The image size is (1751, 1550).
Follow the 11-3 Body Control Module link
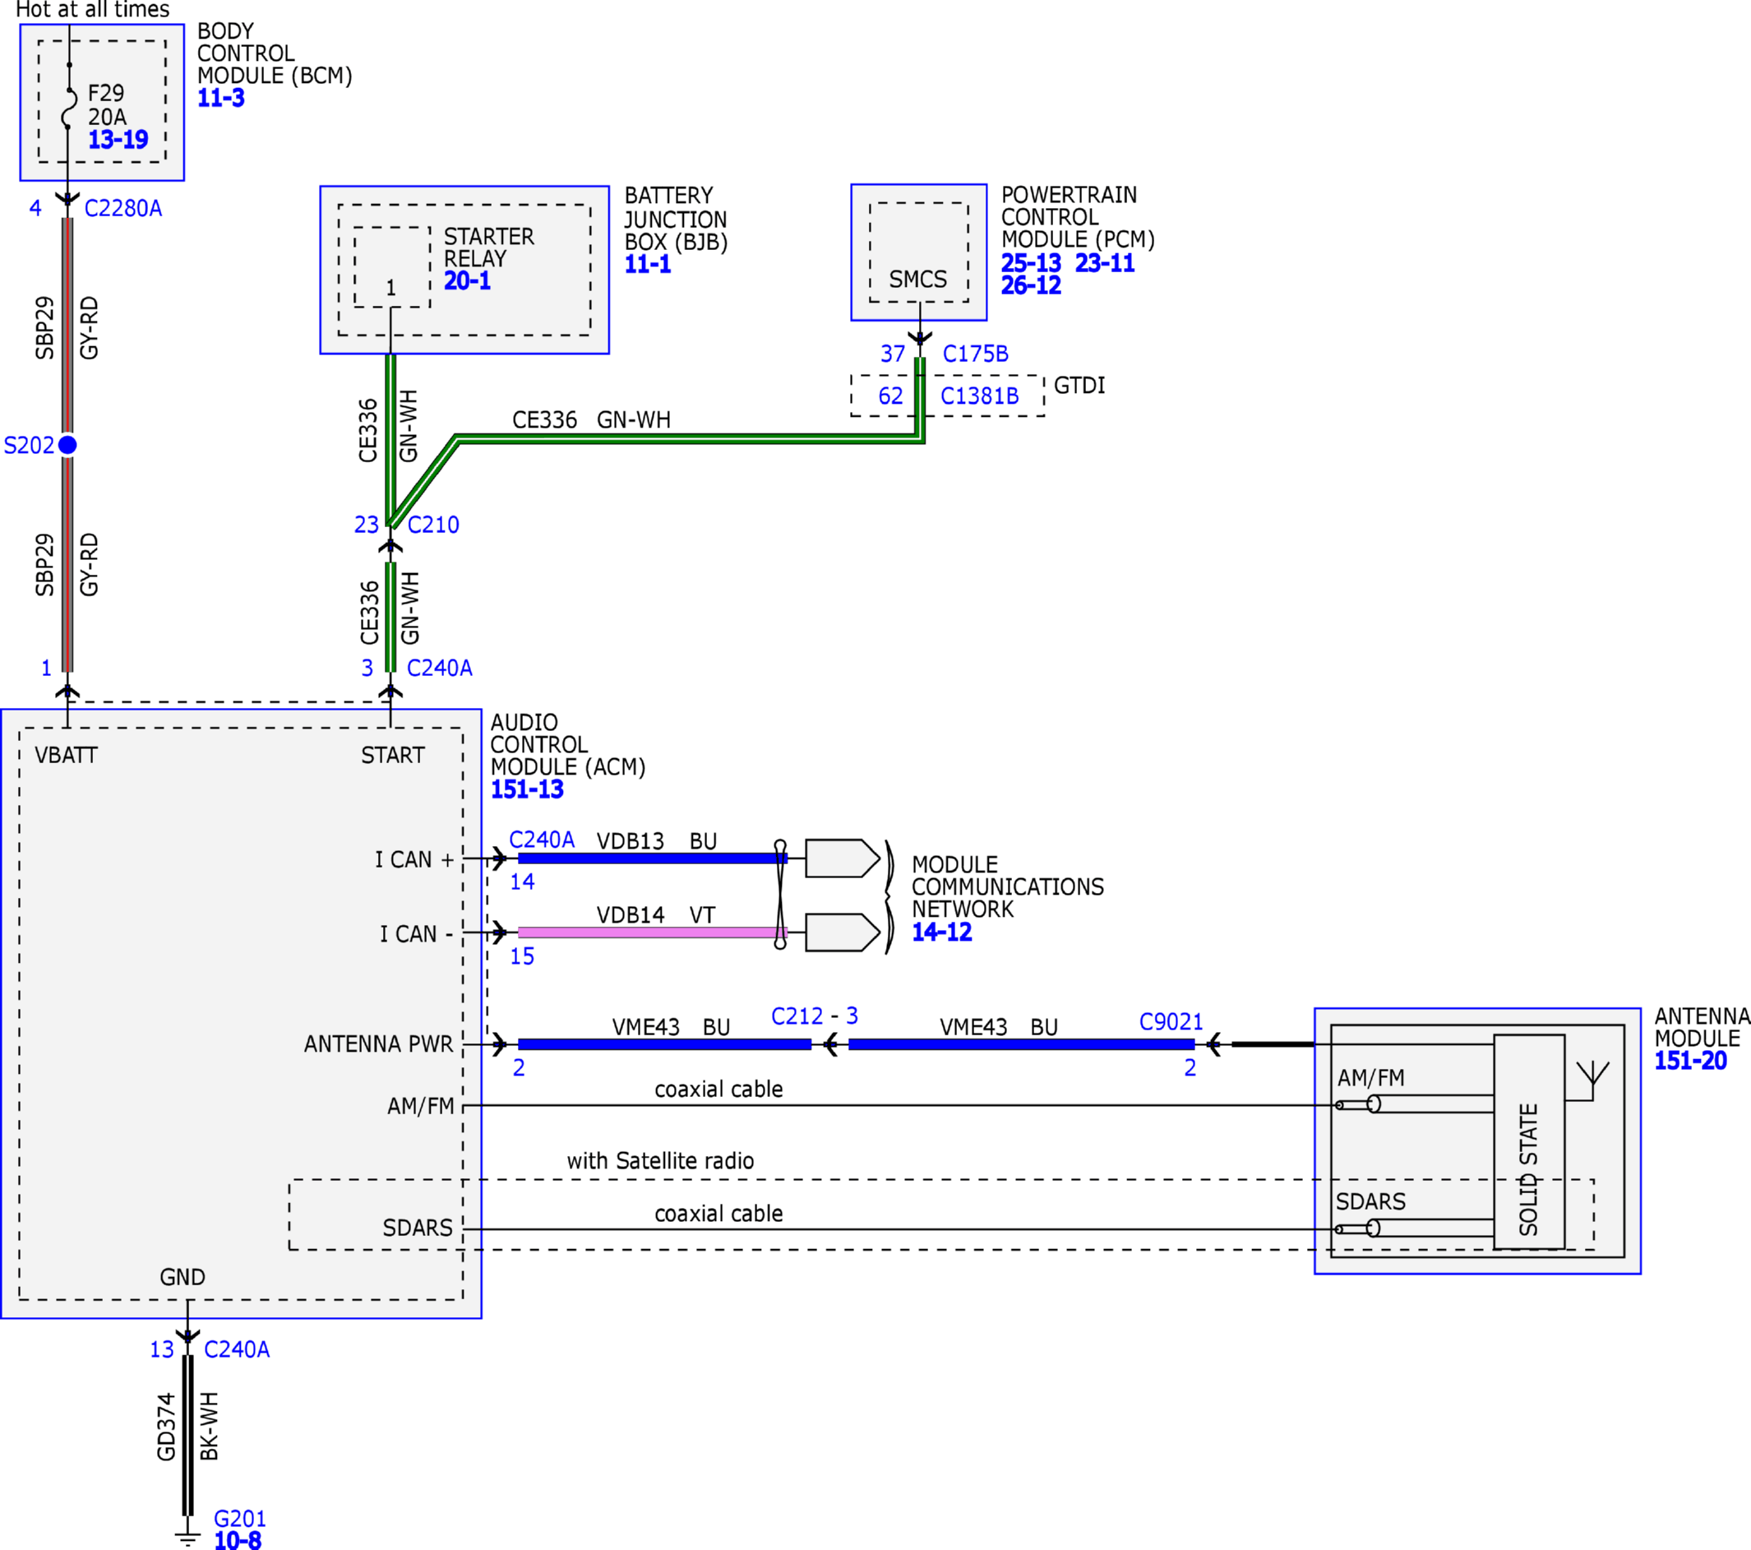(x=221, y=98)
